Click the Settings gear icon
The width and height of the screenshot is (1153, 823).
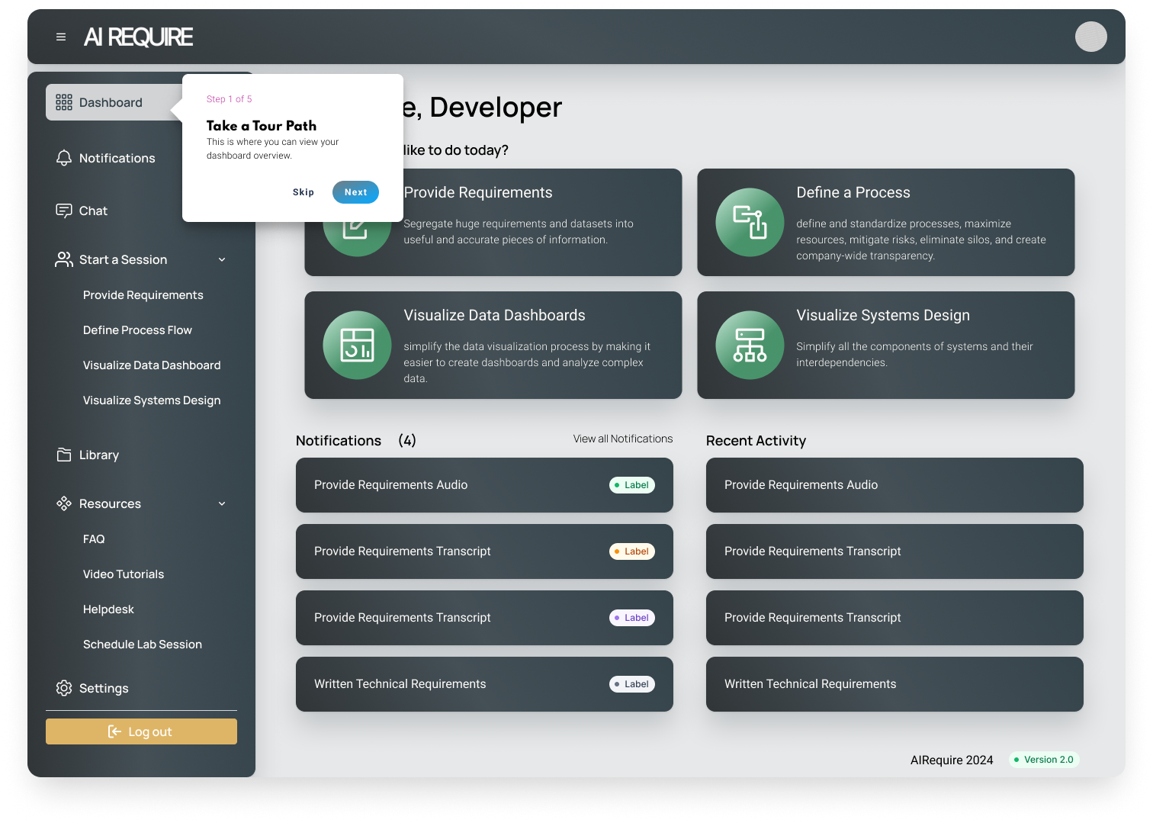pos(64,688)
